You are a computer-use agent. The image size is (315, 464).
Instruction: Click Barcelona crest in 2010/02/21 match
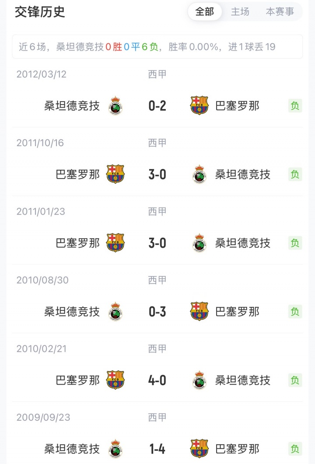tap(115, 380)
